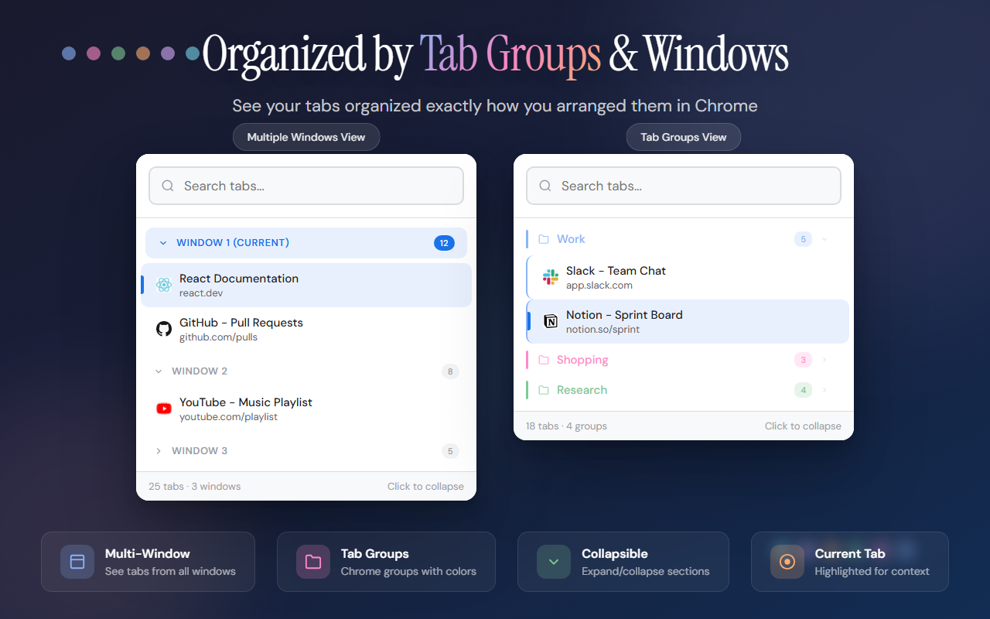
Task: Expand Window 3 with its arrow
Action: (159, 450)
